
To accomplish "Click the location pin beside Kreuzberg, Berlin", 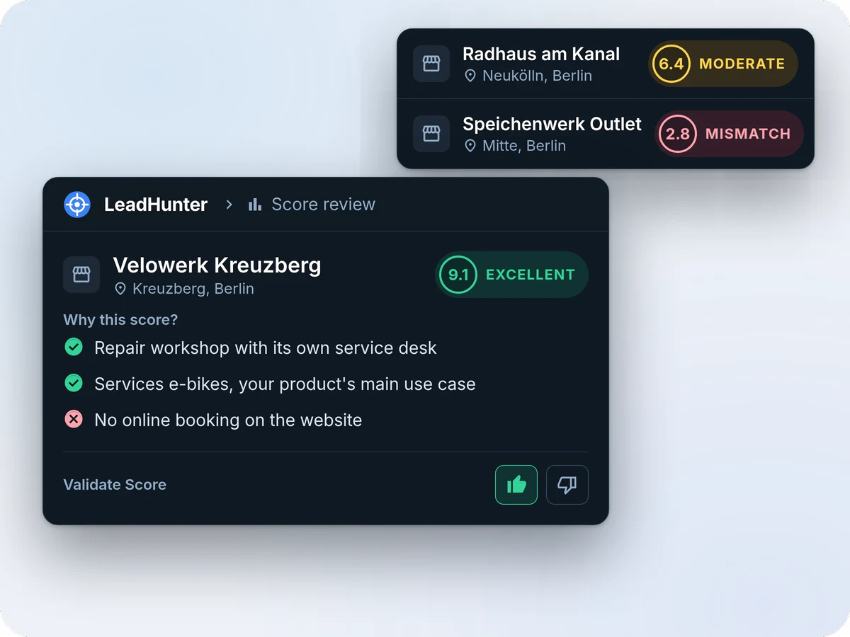I will pos(120,289).
